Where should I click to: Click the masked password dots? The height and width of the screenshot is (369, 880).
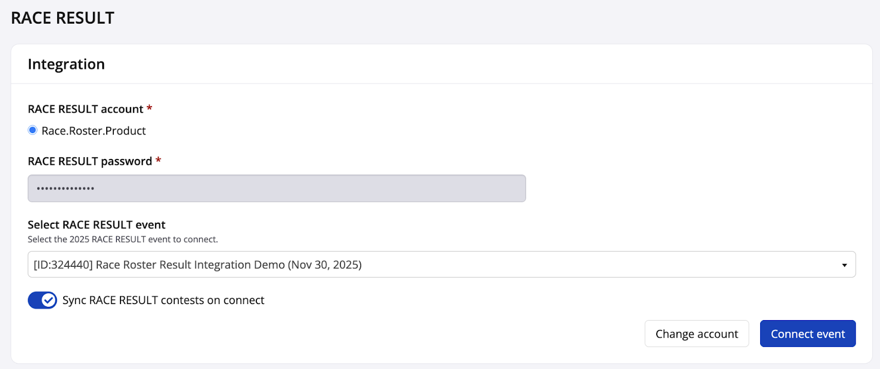coord(65,189)
